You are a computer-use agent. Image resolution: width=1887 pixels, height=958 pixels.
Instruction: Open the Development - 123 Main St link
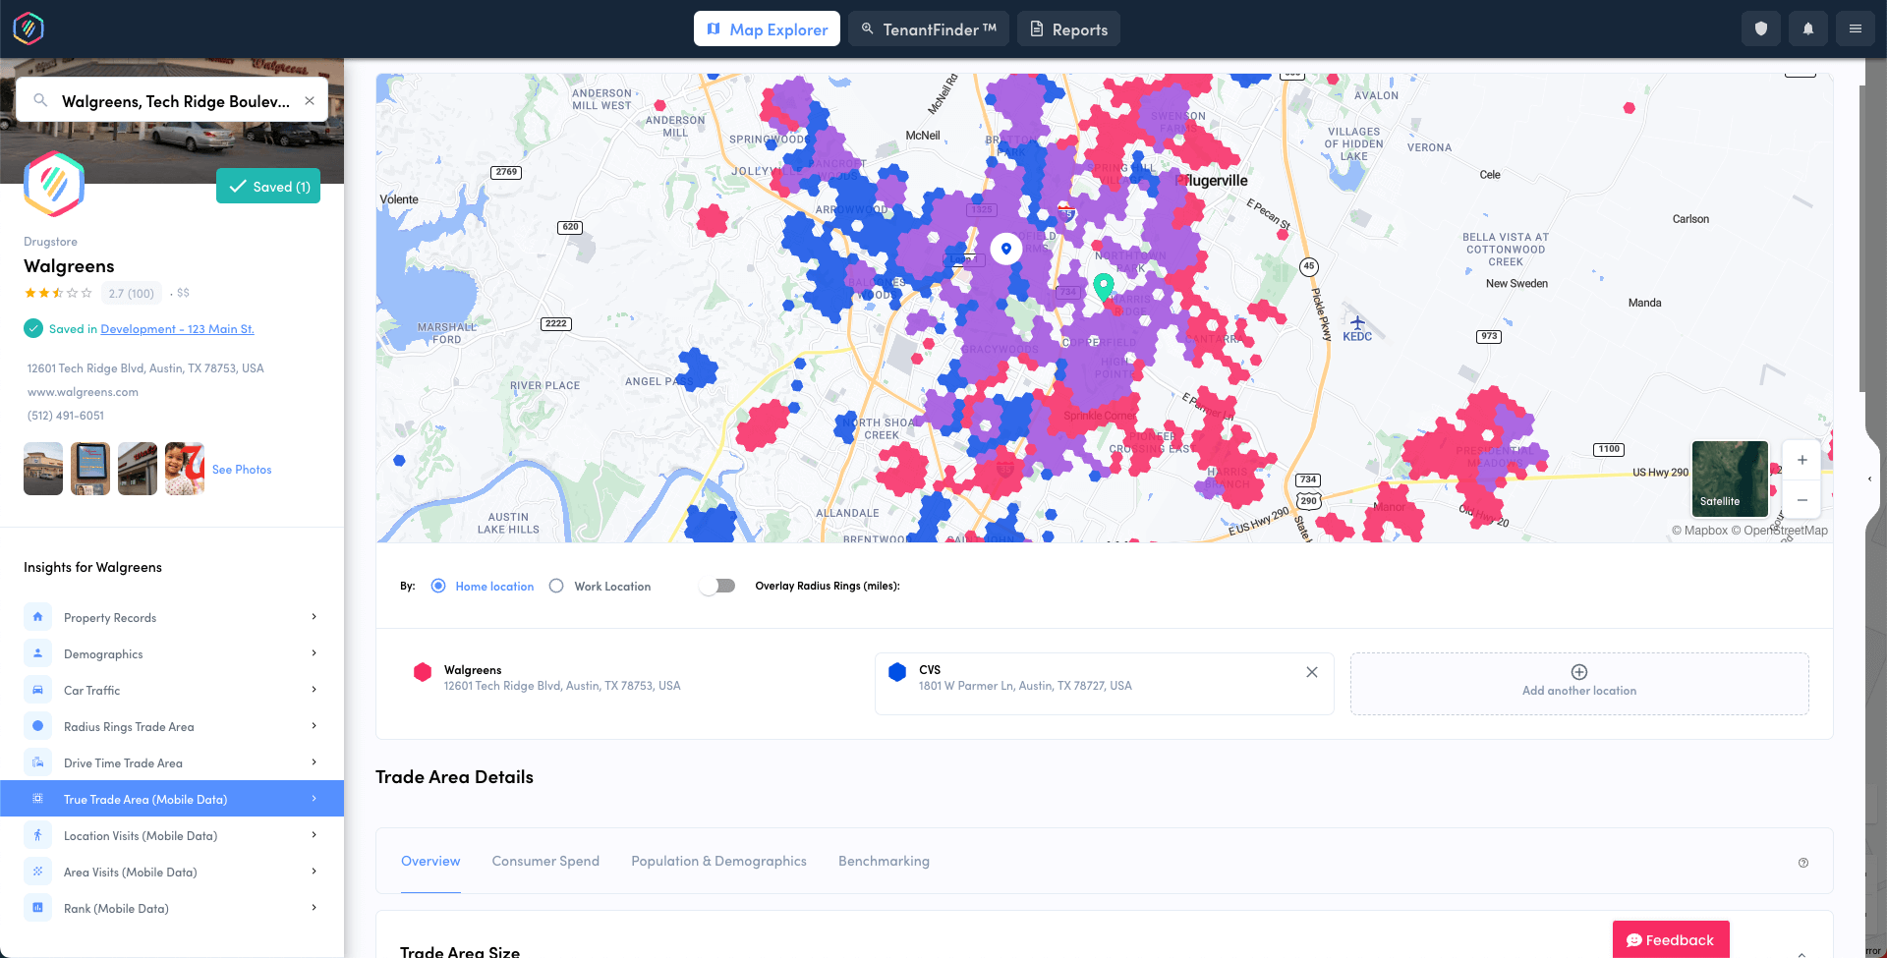[177, 328]
